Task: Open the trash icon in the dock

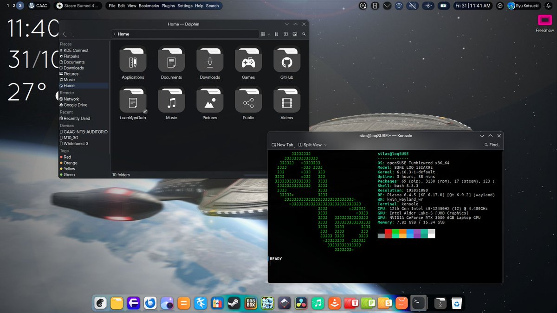Action: pos(457,303)
